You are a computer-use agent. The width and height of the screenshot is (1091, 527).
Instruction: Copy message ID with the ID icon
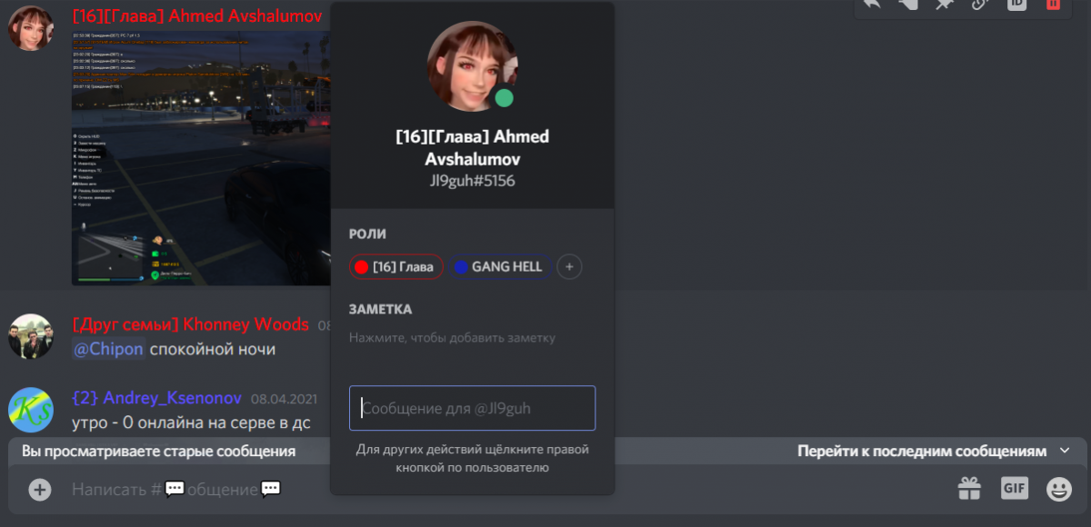click(1016, 3)
